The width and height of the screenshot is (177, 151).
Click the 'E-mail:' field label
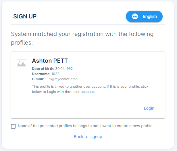pyautogui.click(x=38, y=79)
